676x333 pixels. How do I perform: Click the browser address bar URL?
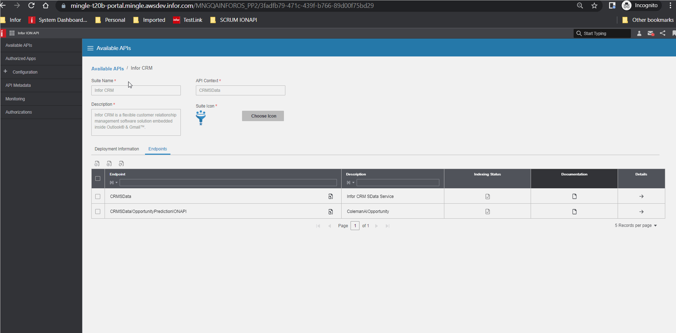point(222,6)
